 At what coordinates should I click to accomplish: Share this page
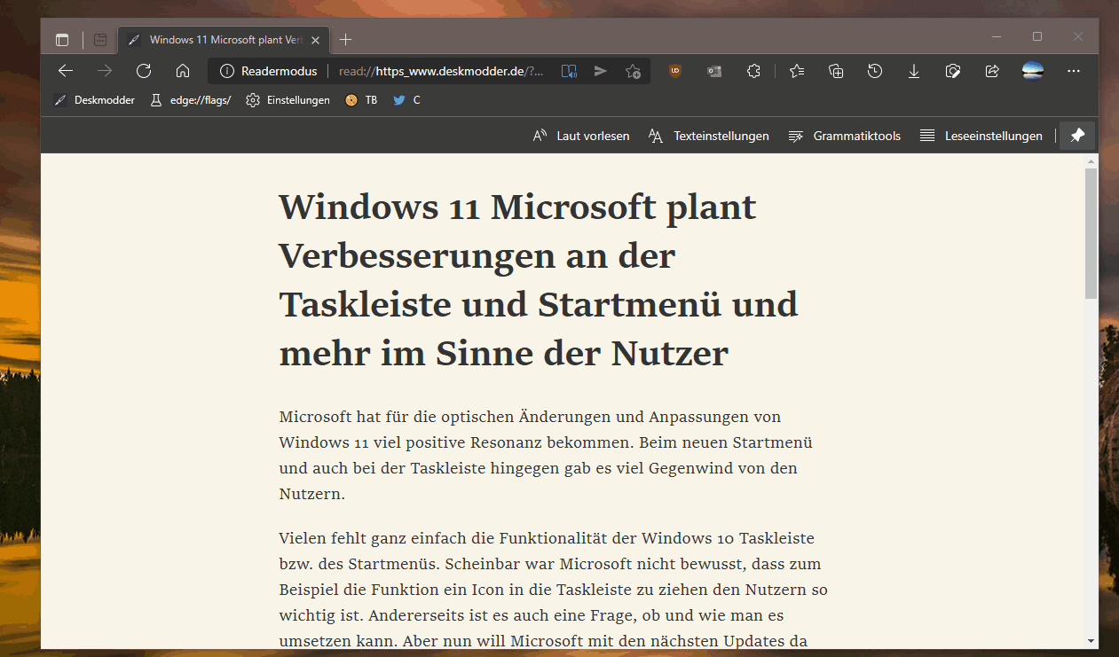click(x=992, y=71)
